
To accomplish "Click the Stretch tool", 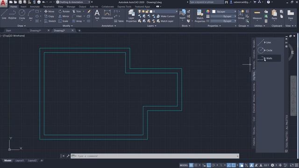I will pos(50,21).
